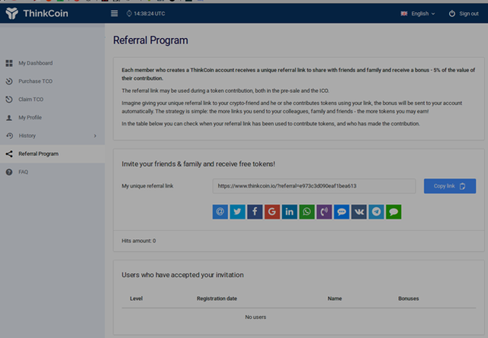
Task: Copy the referral link
Action: pos(450,186)
